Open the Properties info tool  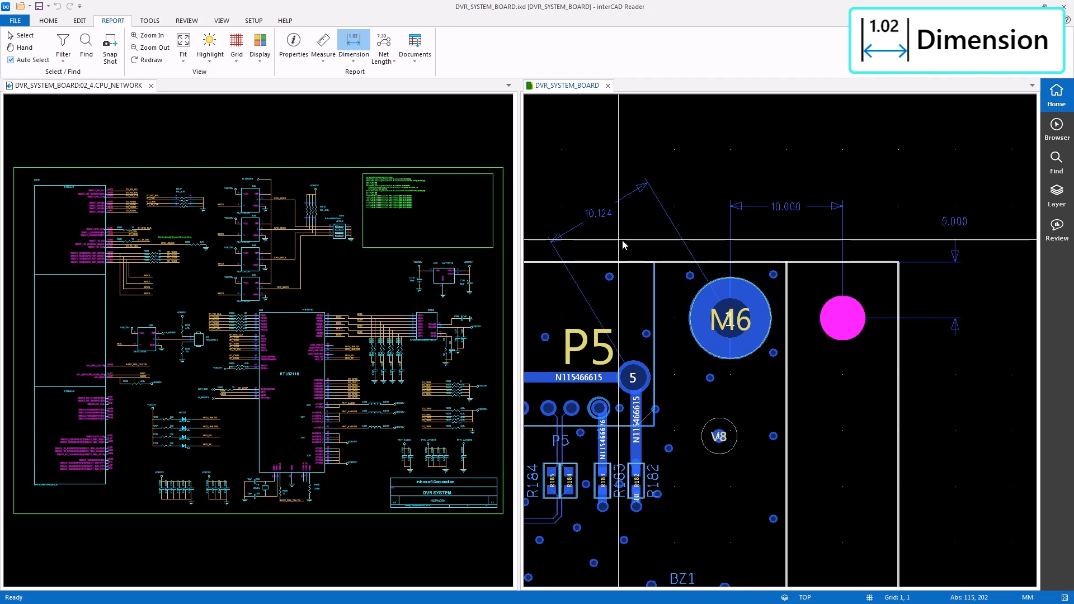293,40
